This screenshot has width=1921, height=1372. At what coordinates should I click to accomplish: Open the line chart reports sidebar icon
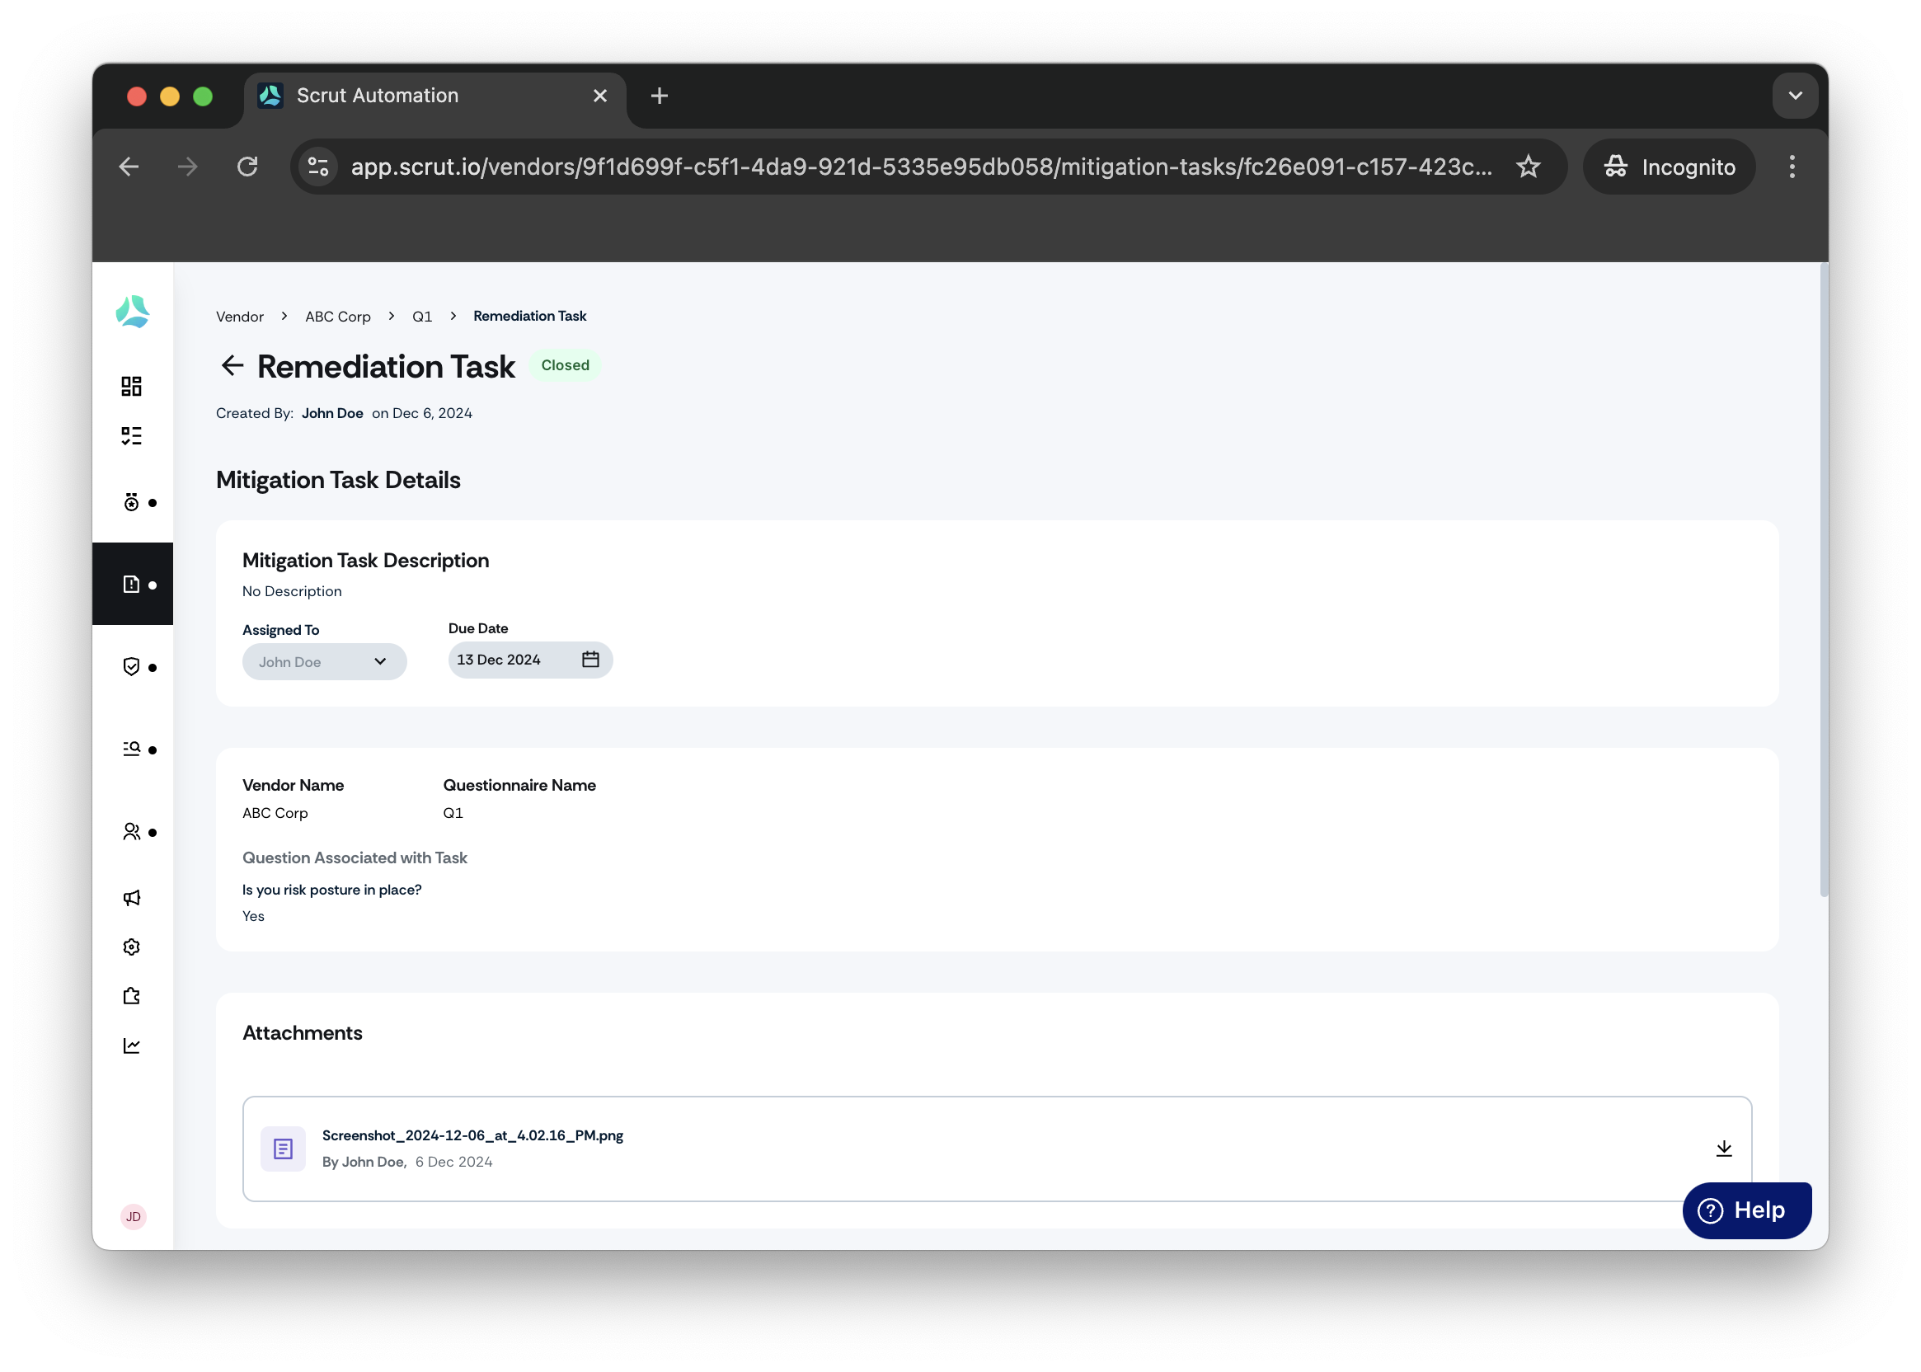[131, 1045]
